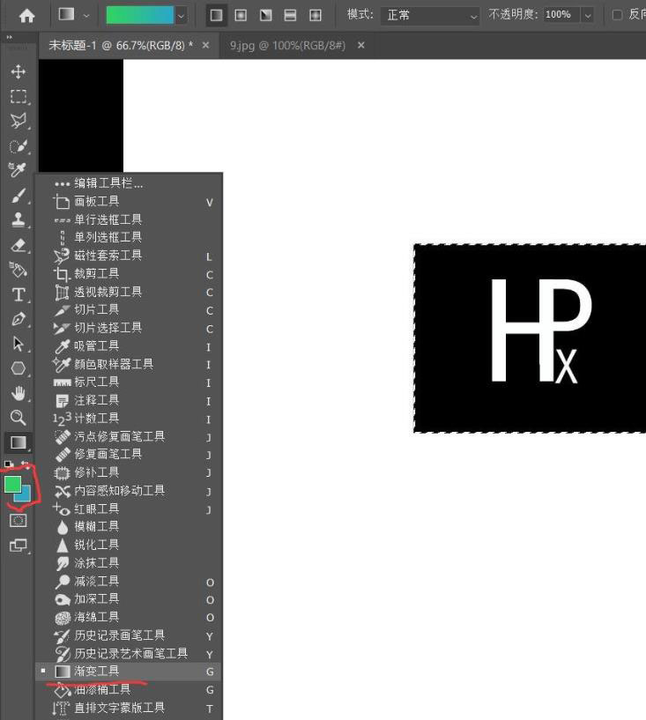
Task: Click the green foreground color swatch
Action: pos(12,484)
